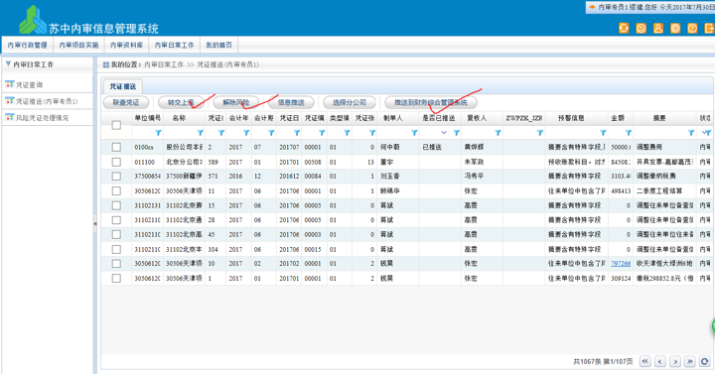Screen dimensions: 715x374
Task: Click filter icon under 会计年 column
Action: [246, 133]
